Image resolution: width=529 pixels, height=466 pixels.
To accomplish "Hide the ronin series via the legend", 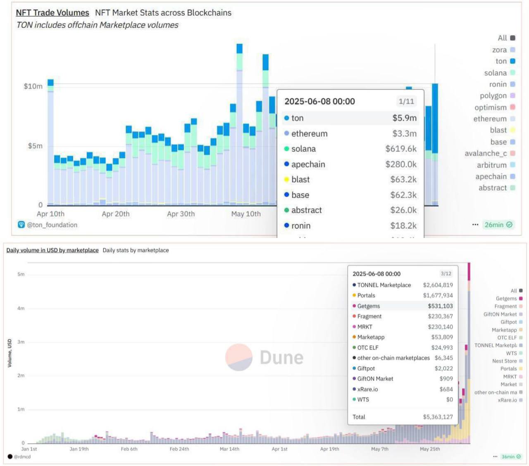I will pos(502,84).
